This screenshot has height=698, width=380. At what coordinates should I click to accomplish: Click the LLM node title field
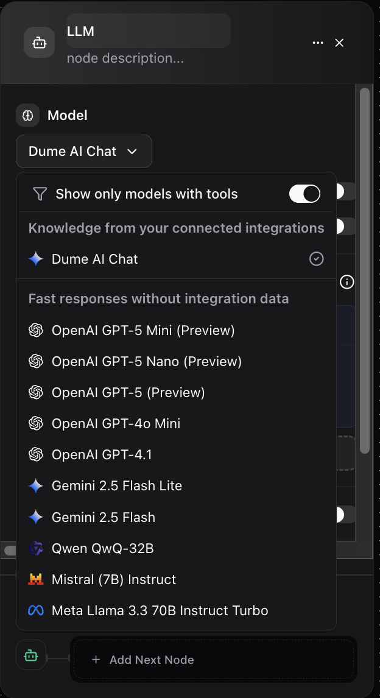pos(148,30)
